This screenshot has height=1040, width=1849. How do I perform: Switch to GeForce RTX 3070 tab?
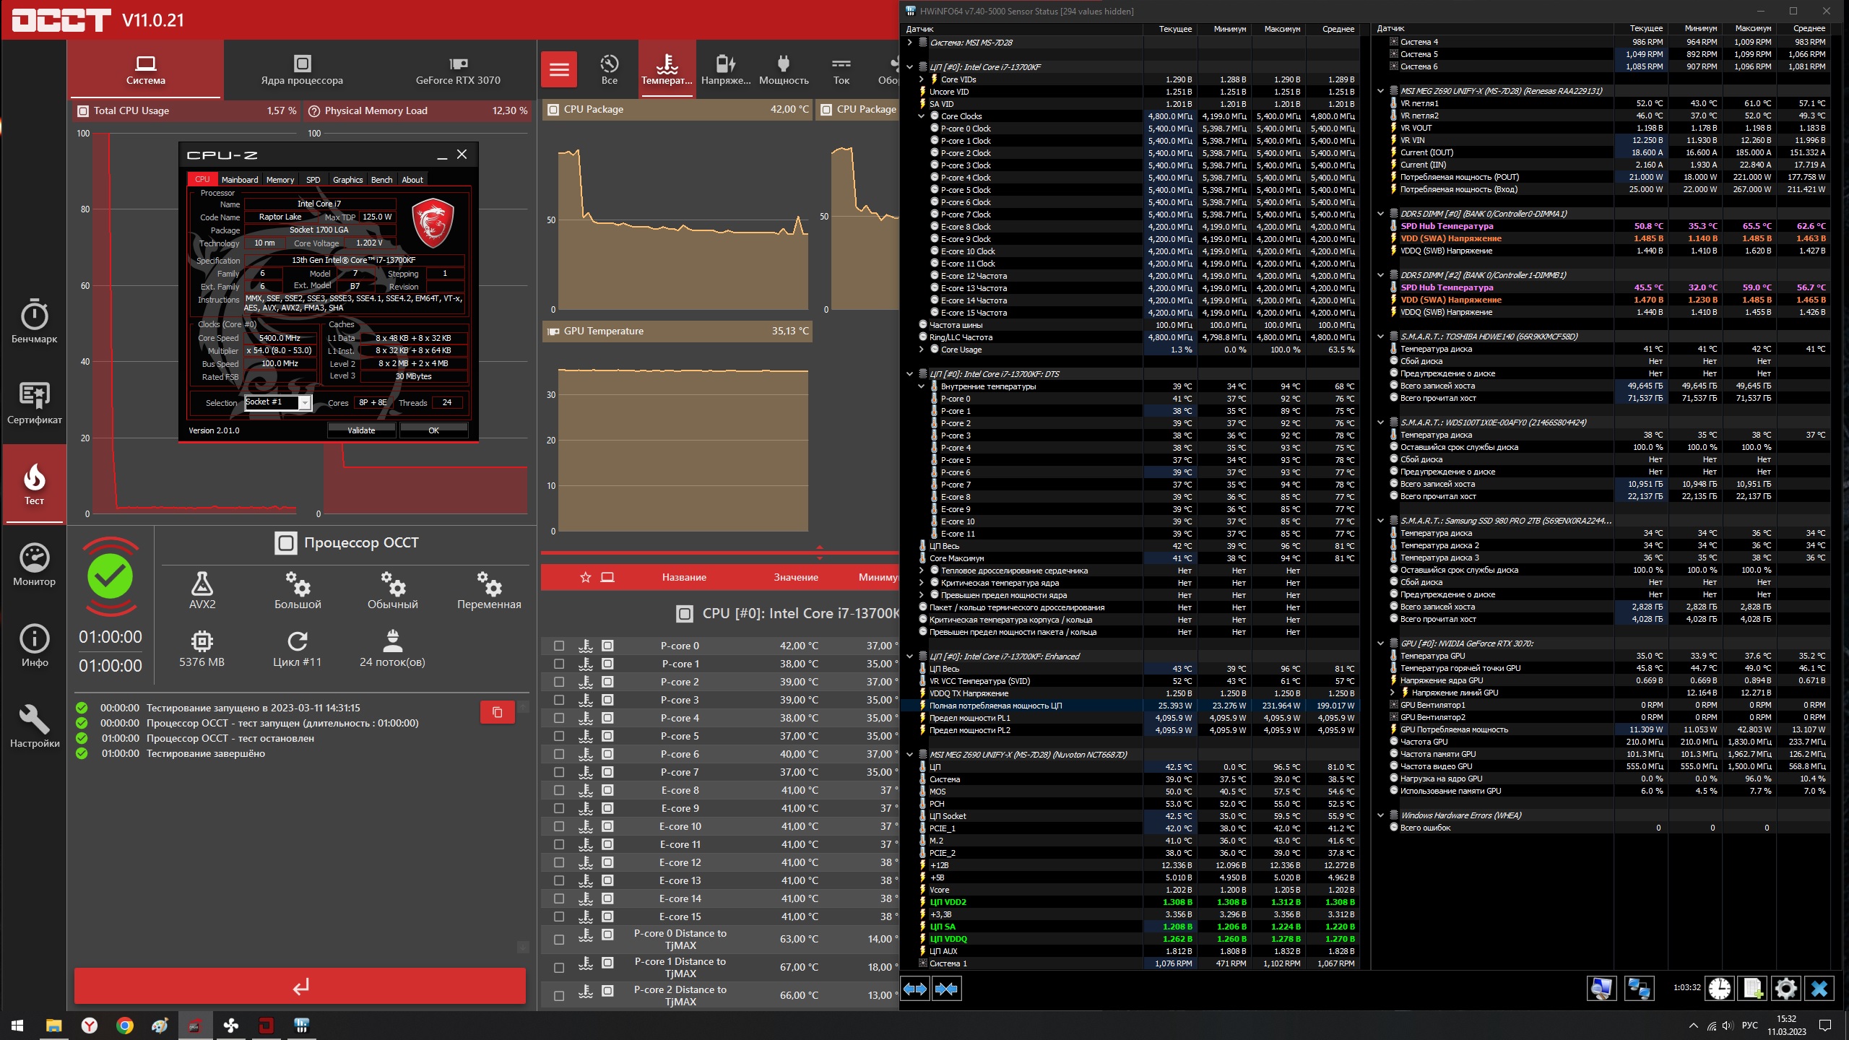[x=458, y=70]
